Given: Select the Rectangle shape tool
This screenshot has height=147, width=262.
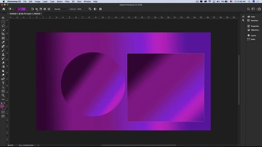Looking at the screenshot, I should [3, 91].
